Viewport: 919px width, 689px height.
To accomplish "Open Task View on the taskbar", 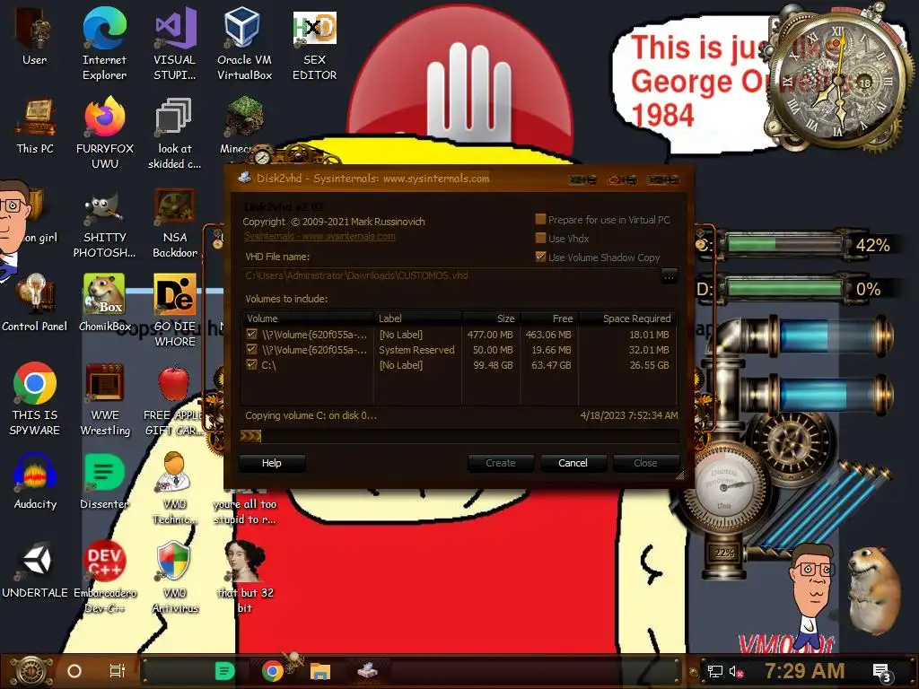I will (118, 671).
